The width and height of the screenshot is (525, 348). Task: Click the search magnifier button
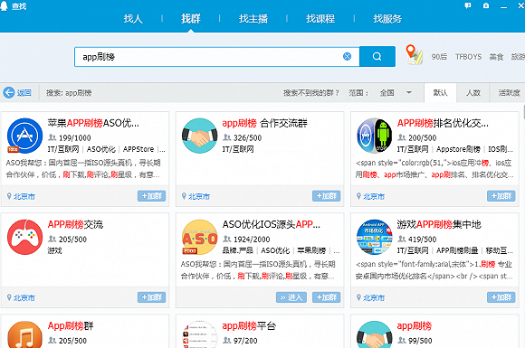click(377, 57)
